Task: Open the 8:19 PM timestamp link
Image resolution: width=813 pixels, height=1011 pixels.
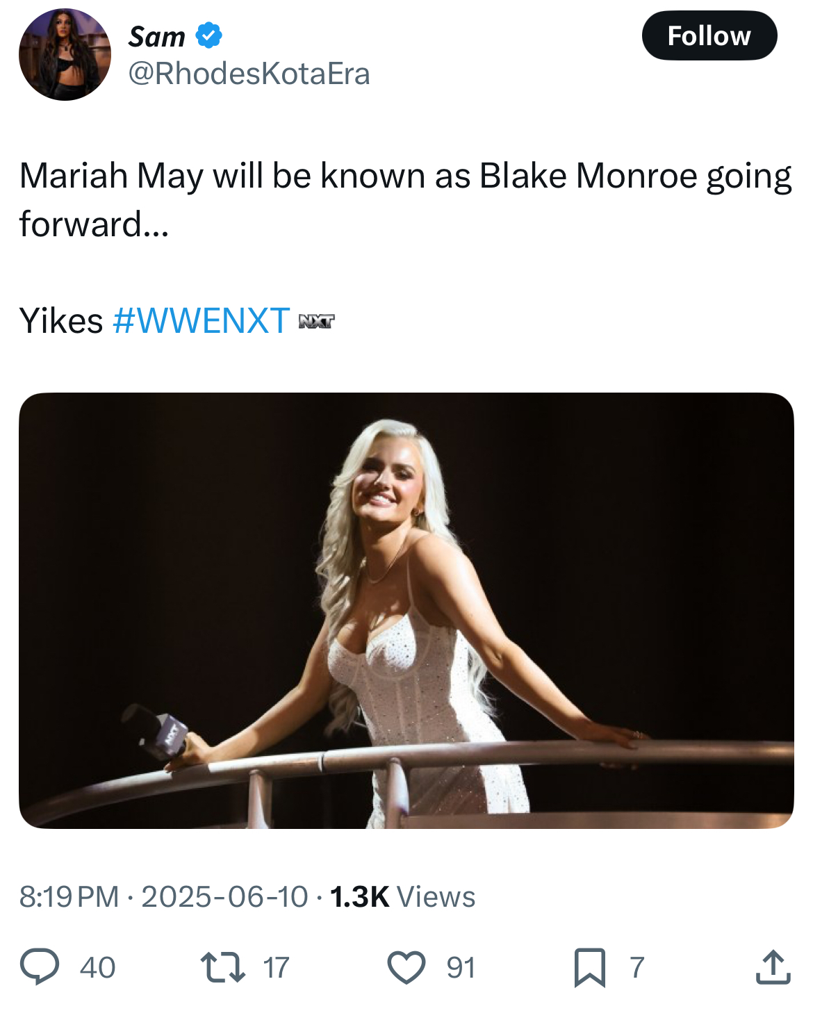Action: (69, 896)
